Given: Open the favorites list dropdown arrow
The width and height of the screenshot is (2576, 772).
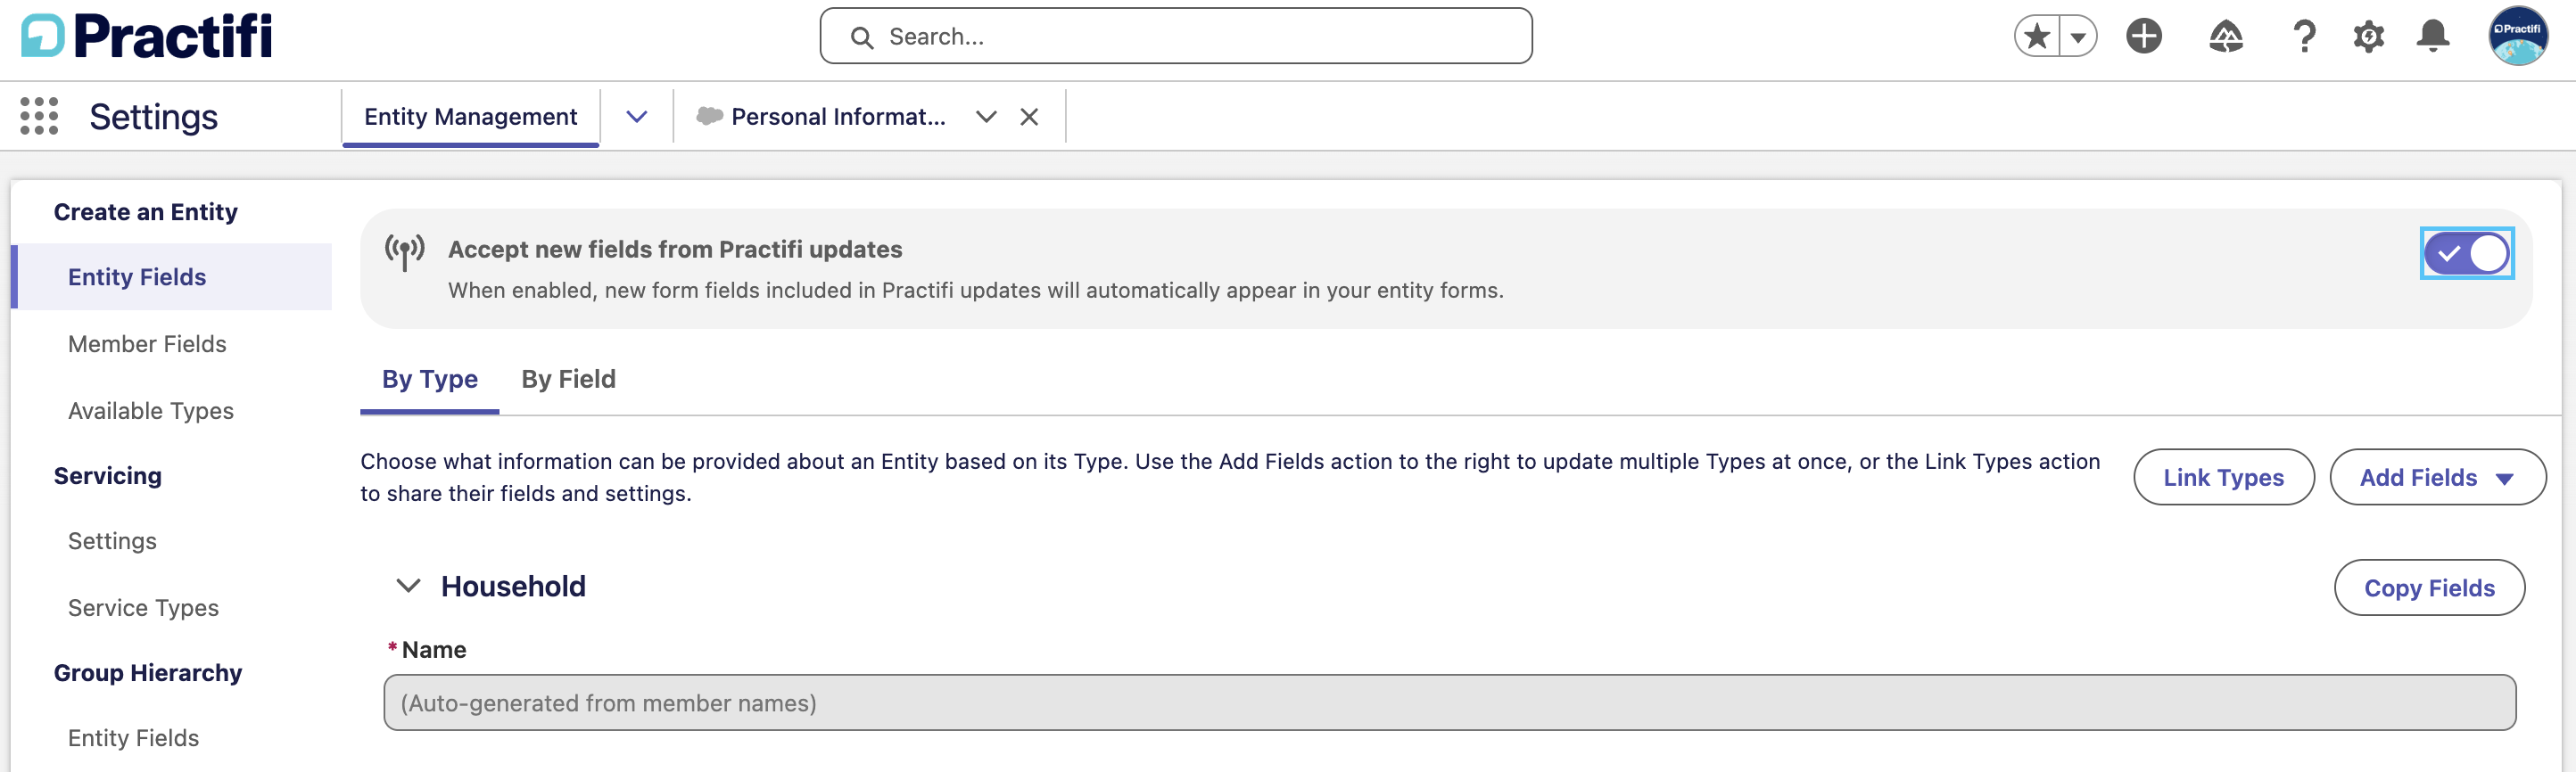Looking at the screenshot, I should point(2078,37).
